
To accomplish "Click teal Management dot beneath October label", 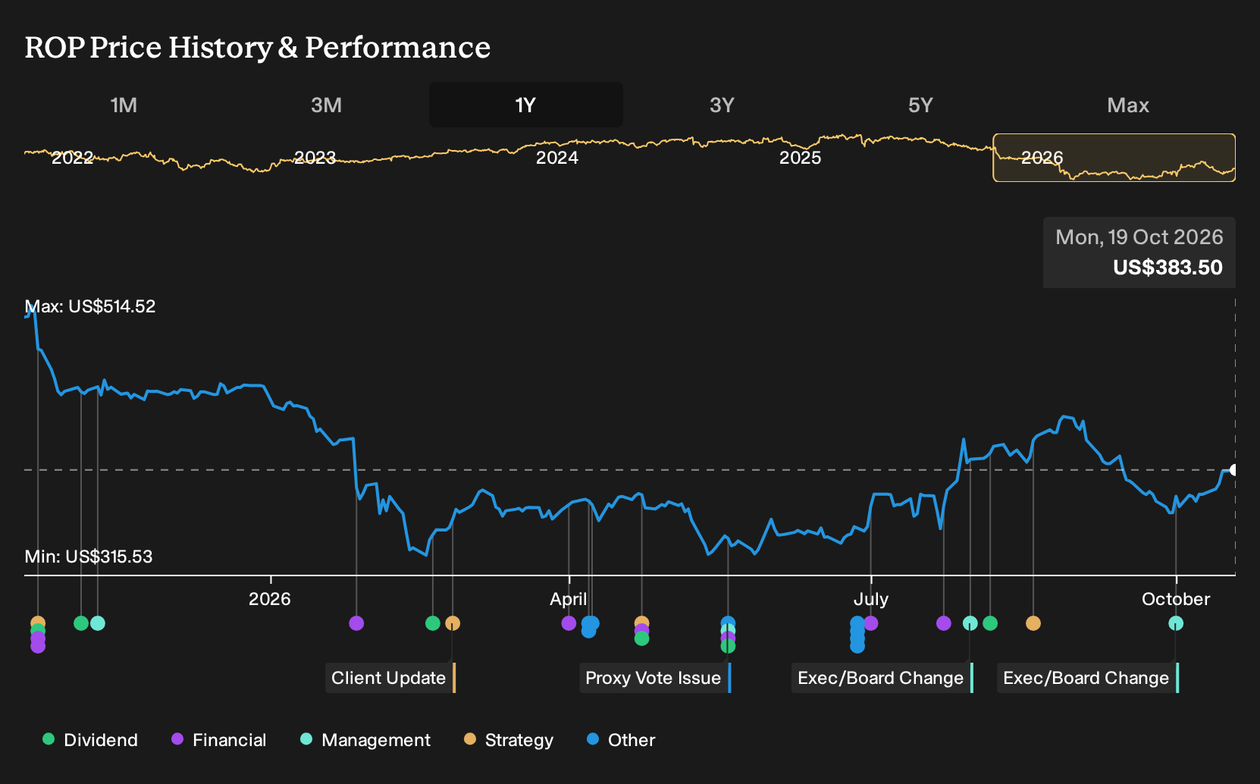I will (1176, 623).
